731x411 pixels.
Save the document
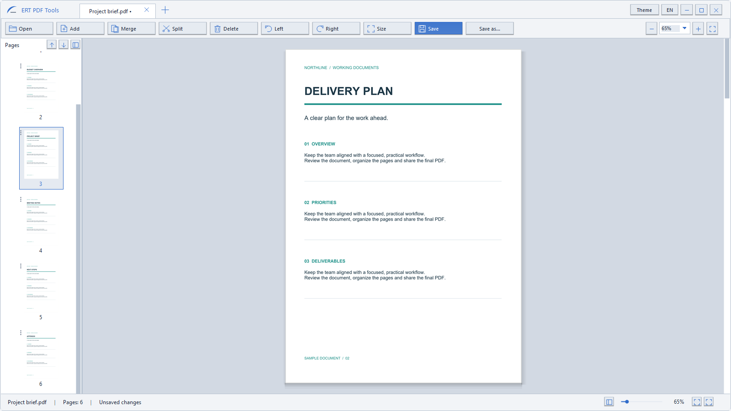pos(439,28)
